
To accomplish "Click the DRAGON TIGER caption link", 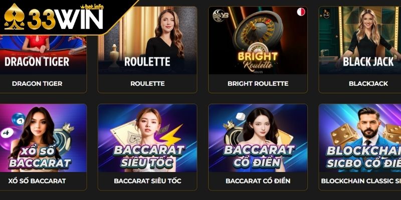I will pyautogui.click(x=37, y=83).
